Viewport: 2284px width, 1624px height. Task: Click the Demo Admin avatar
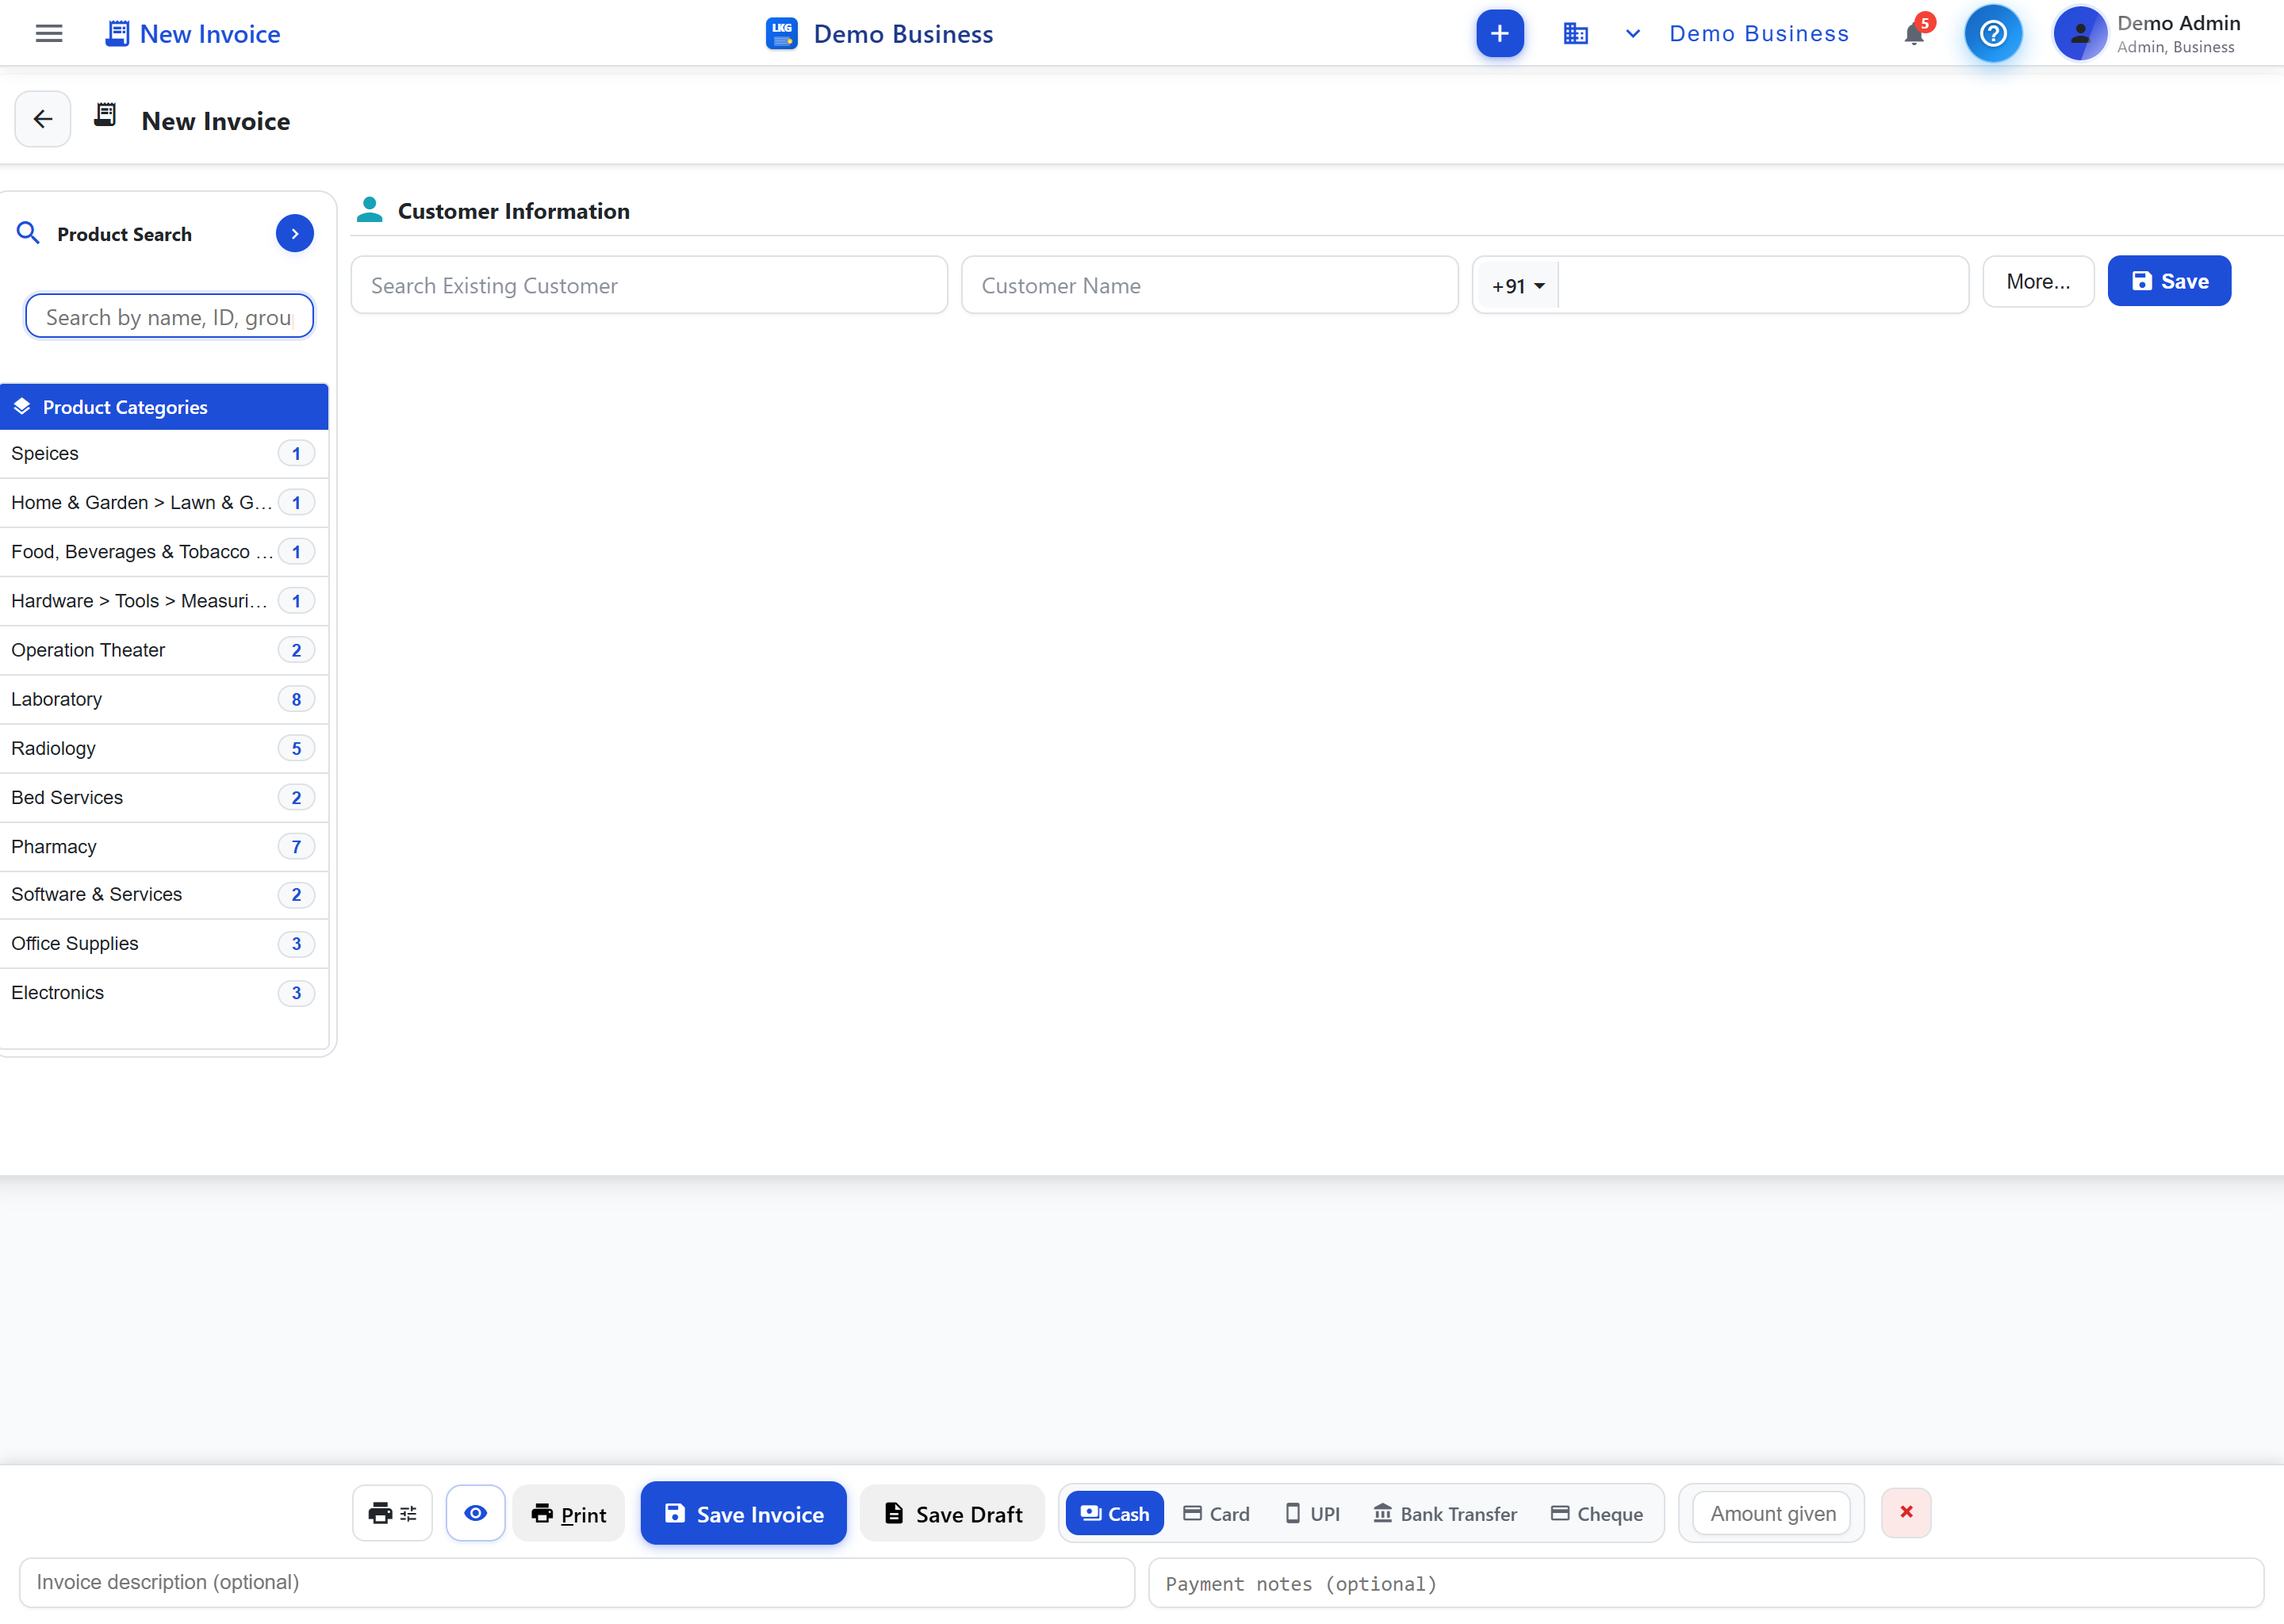2080,34
